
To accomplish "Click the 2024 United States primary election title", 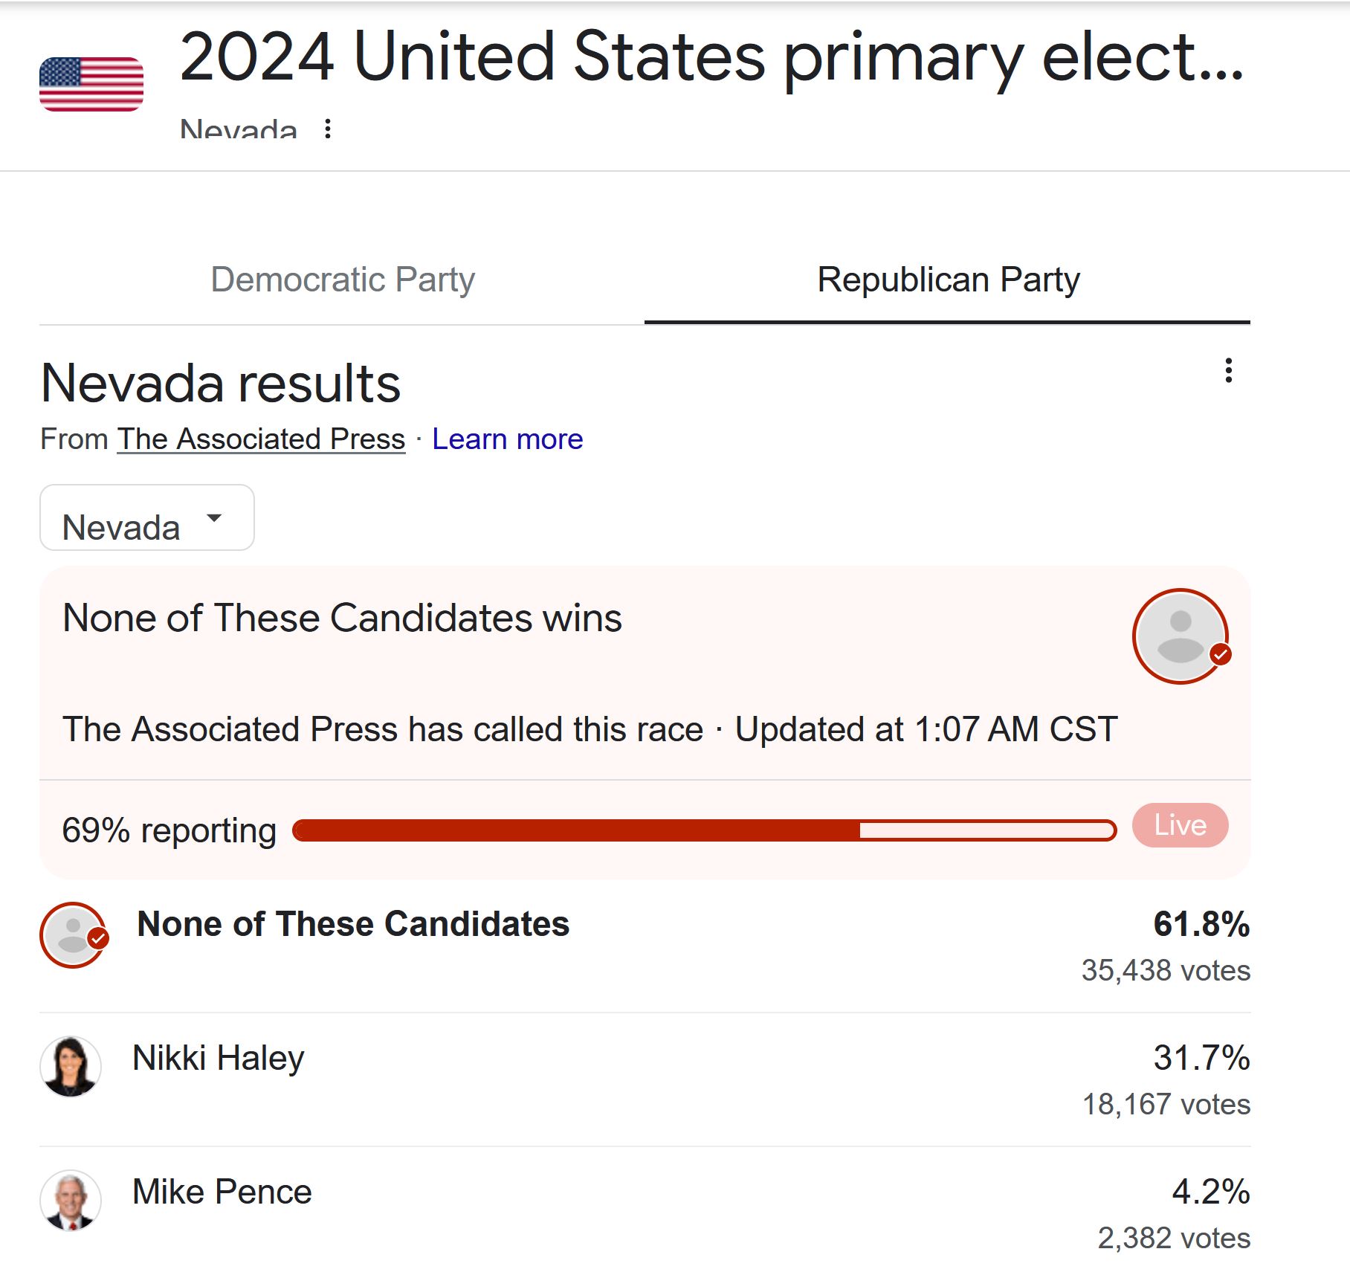I will [711, 58].
